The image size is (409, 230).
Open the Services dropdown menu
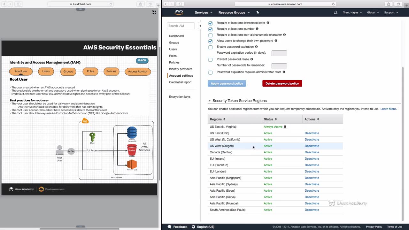204,12
